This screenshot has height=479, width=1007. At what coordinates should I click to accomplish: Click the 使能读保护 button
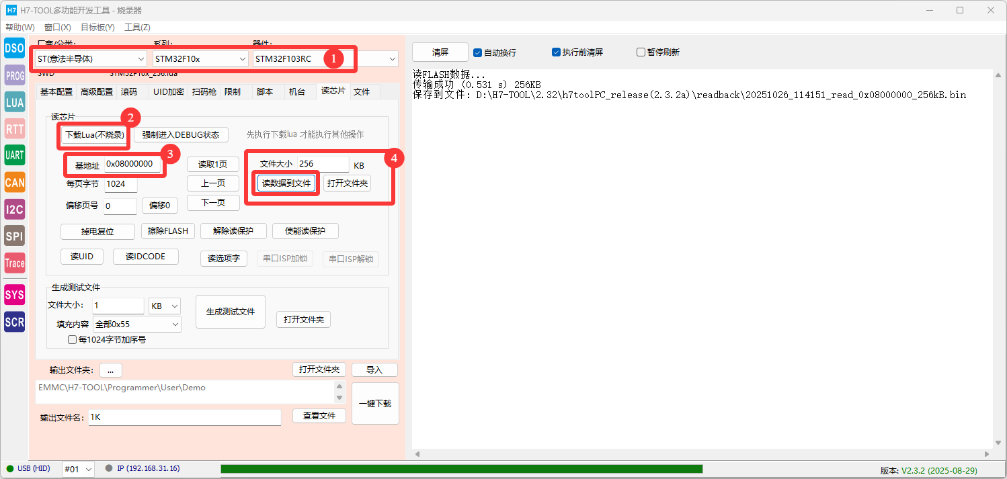tap(305, 231)
